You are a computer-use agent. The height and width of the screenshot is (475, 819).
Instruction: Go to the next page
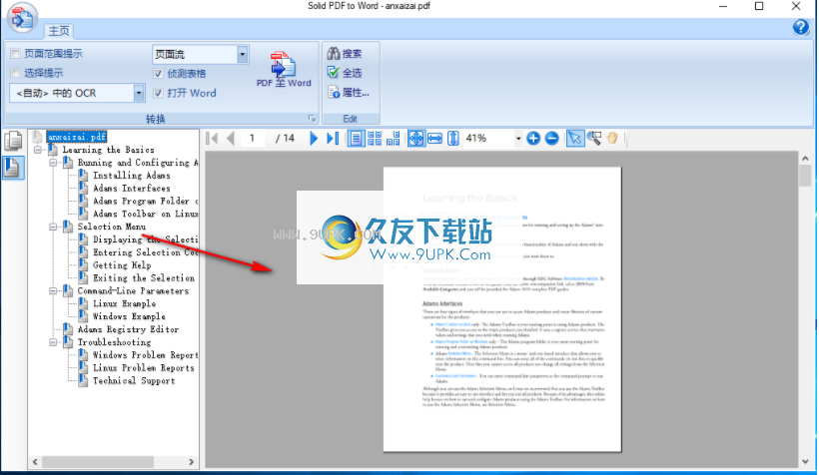(314, 139)
